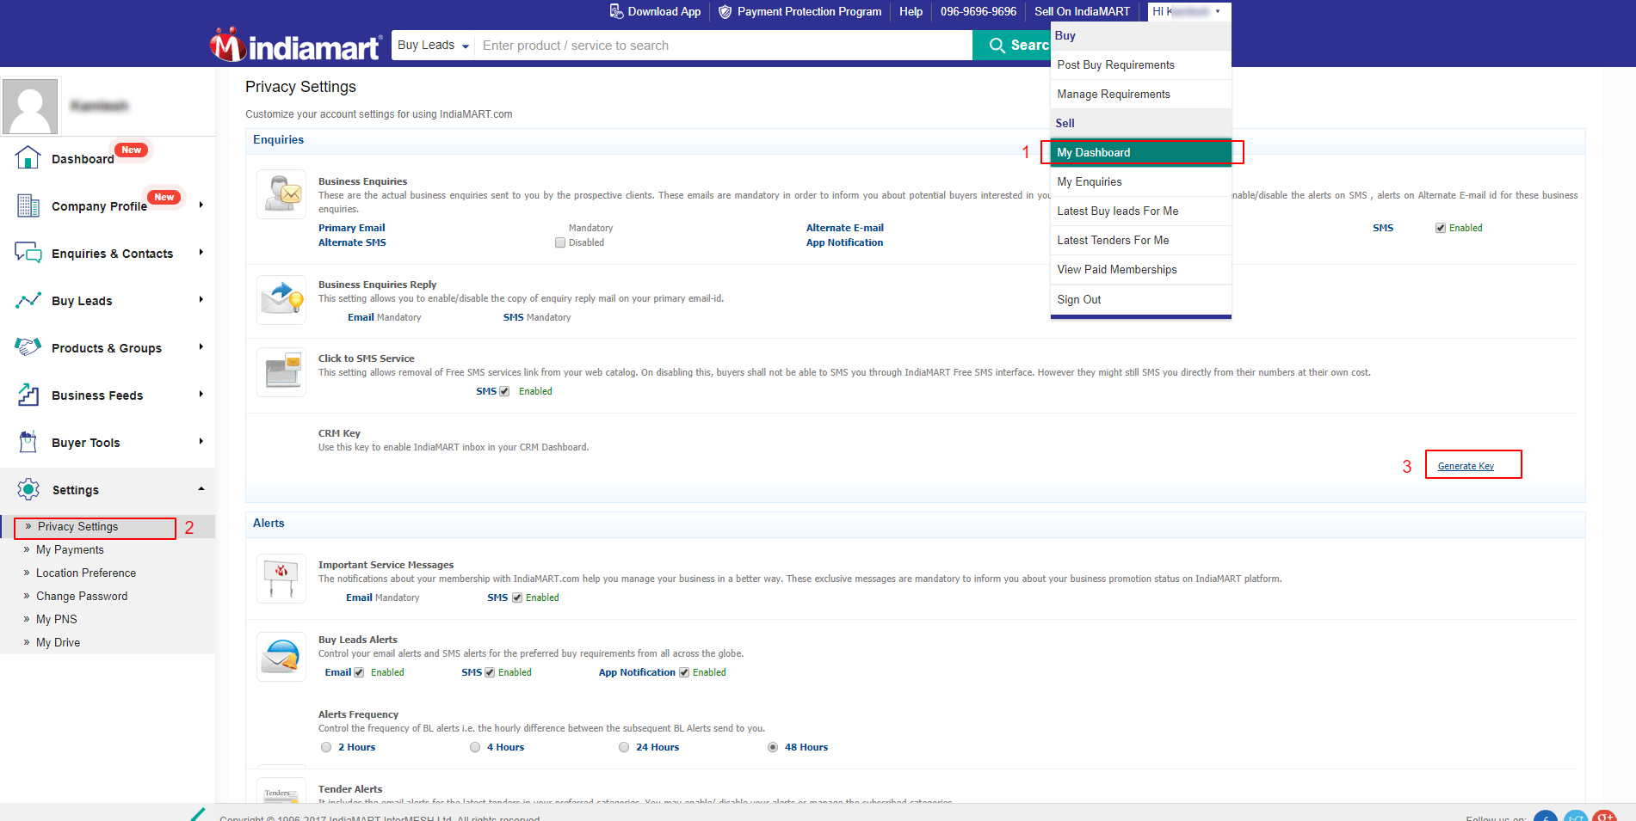Click the Company Profile building icon
This screenshot has width=1636, height=821.
pos(28,205)
